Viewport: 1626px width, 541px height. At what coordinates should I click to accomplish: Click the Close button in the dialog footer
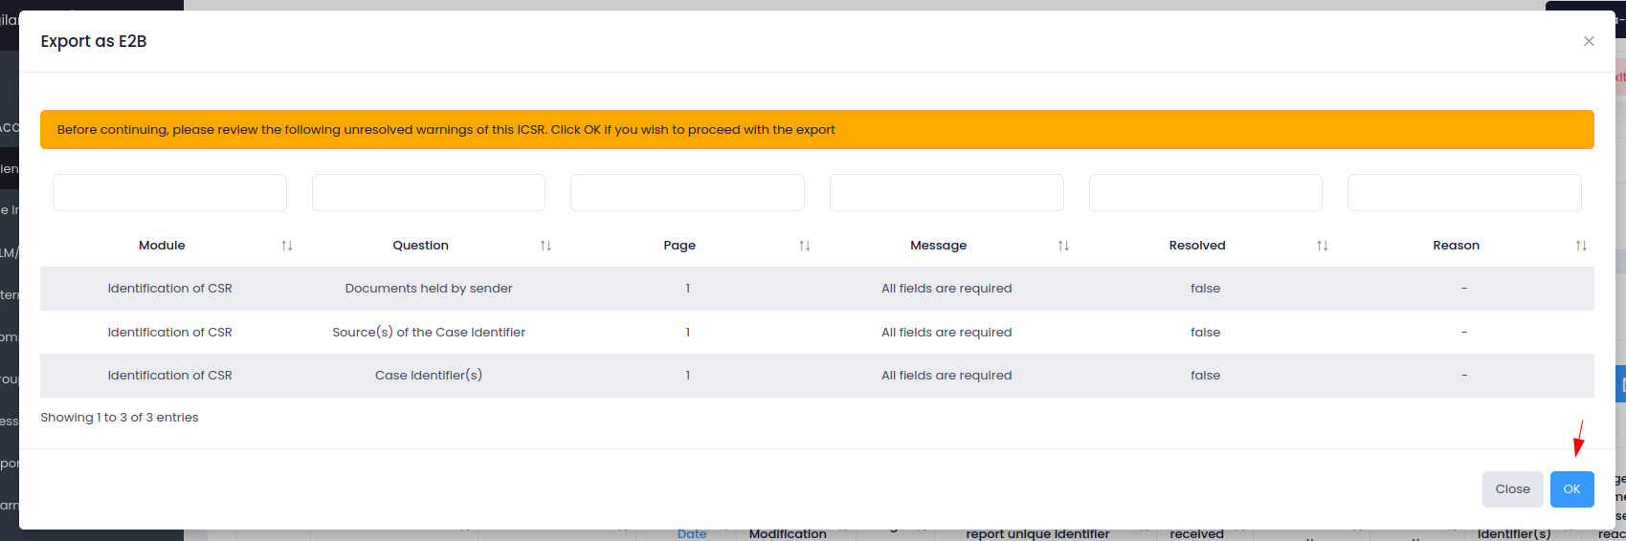tap(1512, 489)
